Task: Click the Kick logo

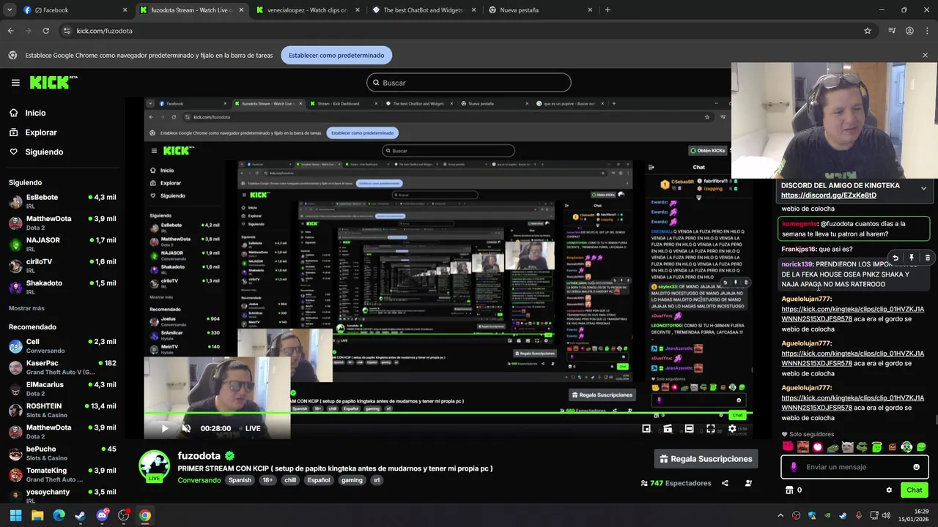Action: point(53,82)
